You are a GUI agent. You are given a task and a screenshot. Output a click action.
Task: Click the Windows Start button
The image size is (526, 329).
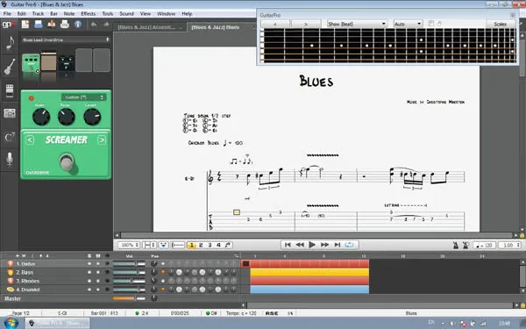pyautogui.click(x=11, y=323)
